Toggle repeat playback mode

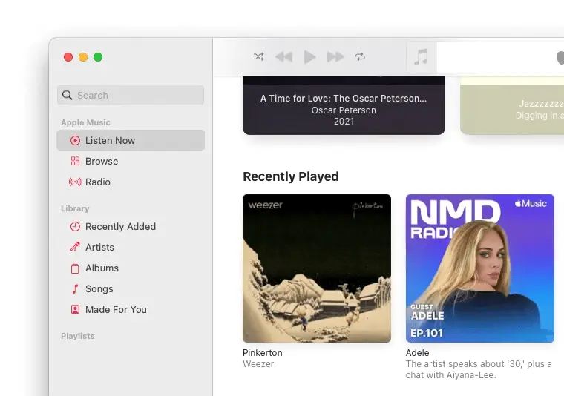click(361, 57)
